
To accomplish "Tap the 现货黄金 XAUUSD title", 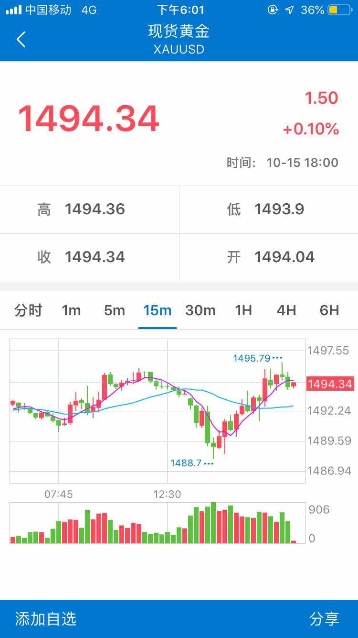I will pyautogui.click(x=179, y=39).
